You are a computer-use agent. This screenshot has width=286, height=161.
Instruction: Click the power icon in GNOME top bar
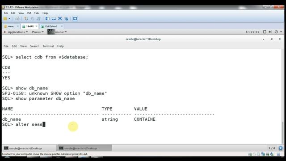point(276,32)
